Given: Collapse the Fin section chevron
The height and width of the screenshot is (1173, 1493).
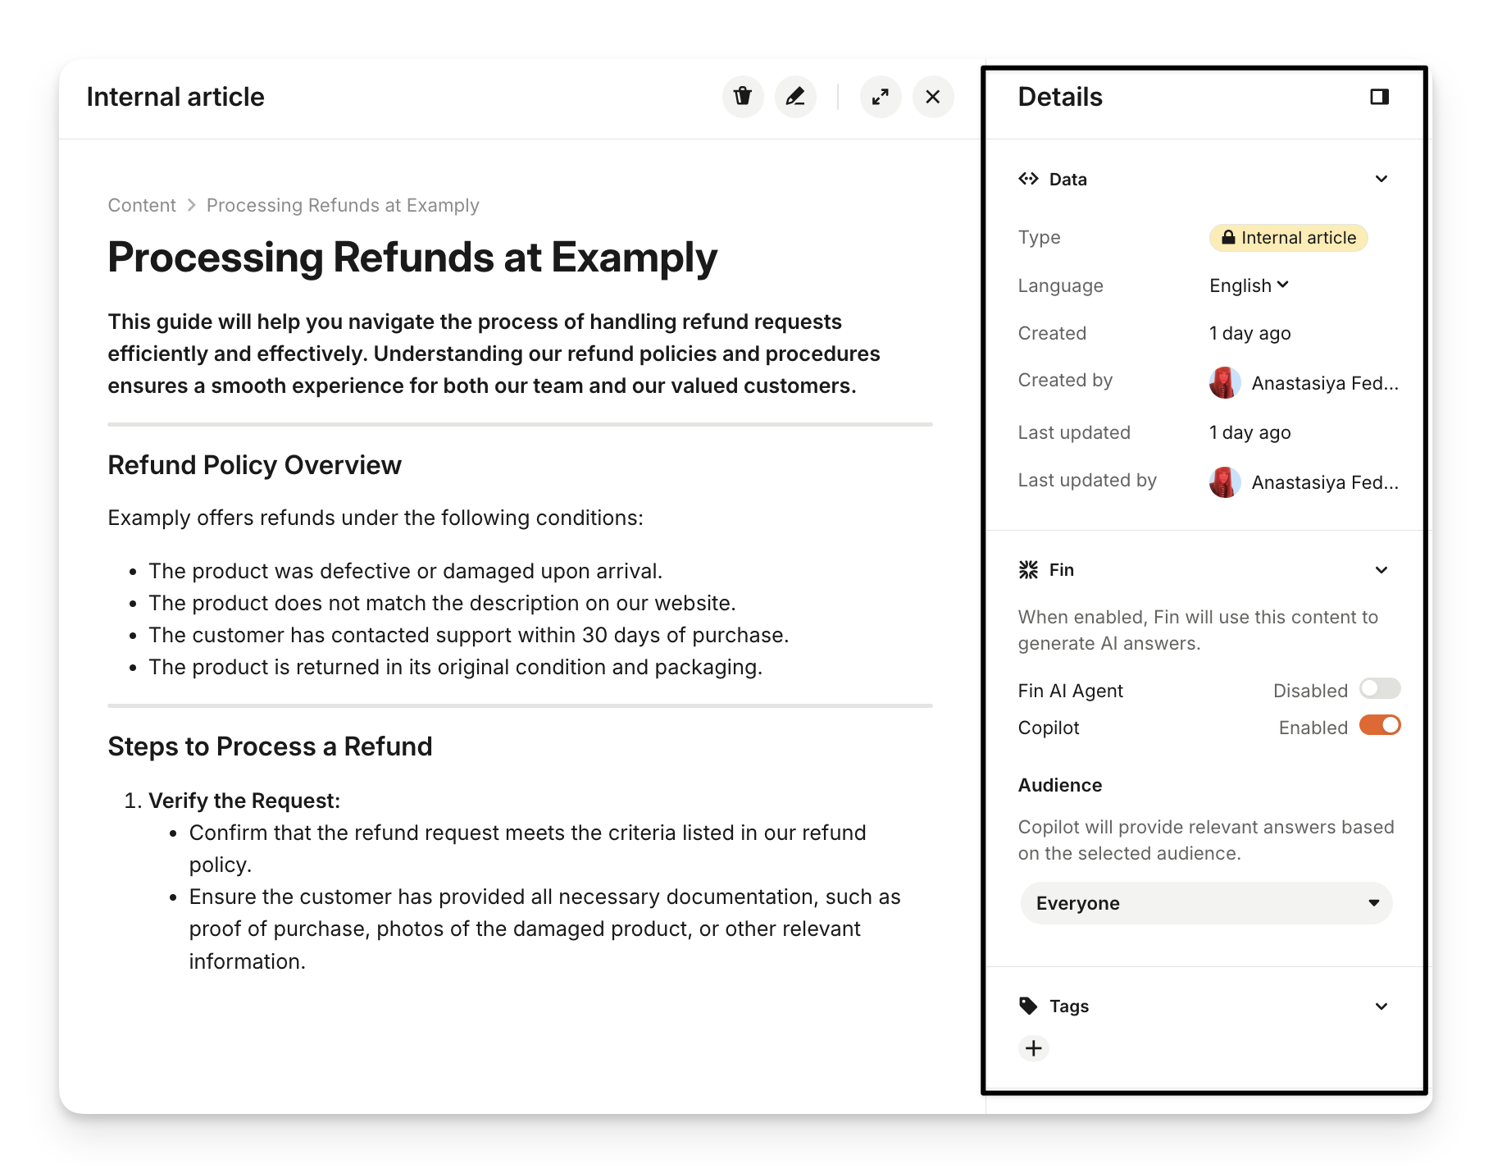Looking at the screenshot, I should [1381, 570].
